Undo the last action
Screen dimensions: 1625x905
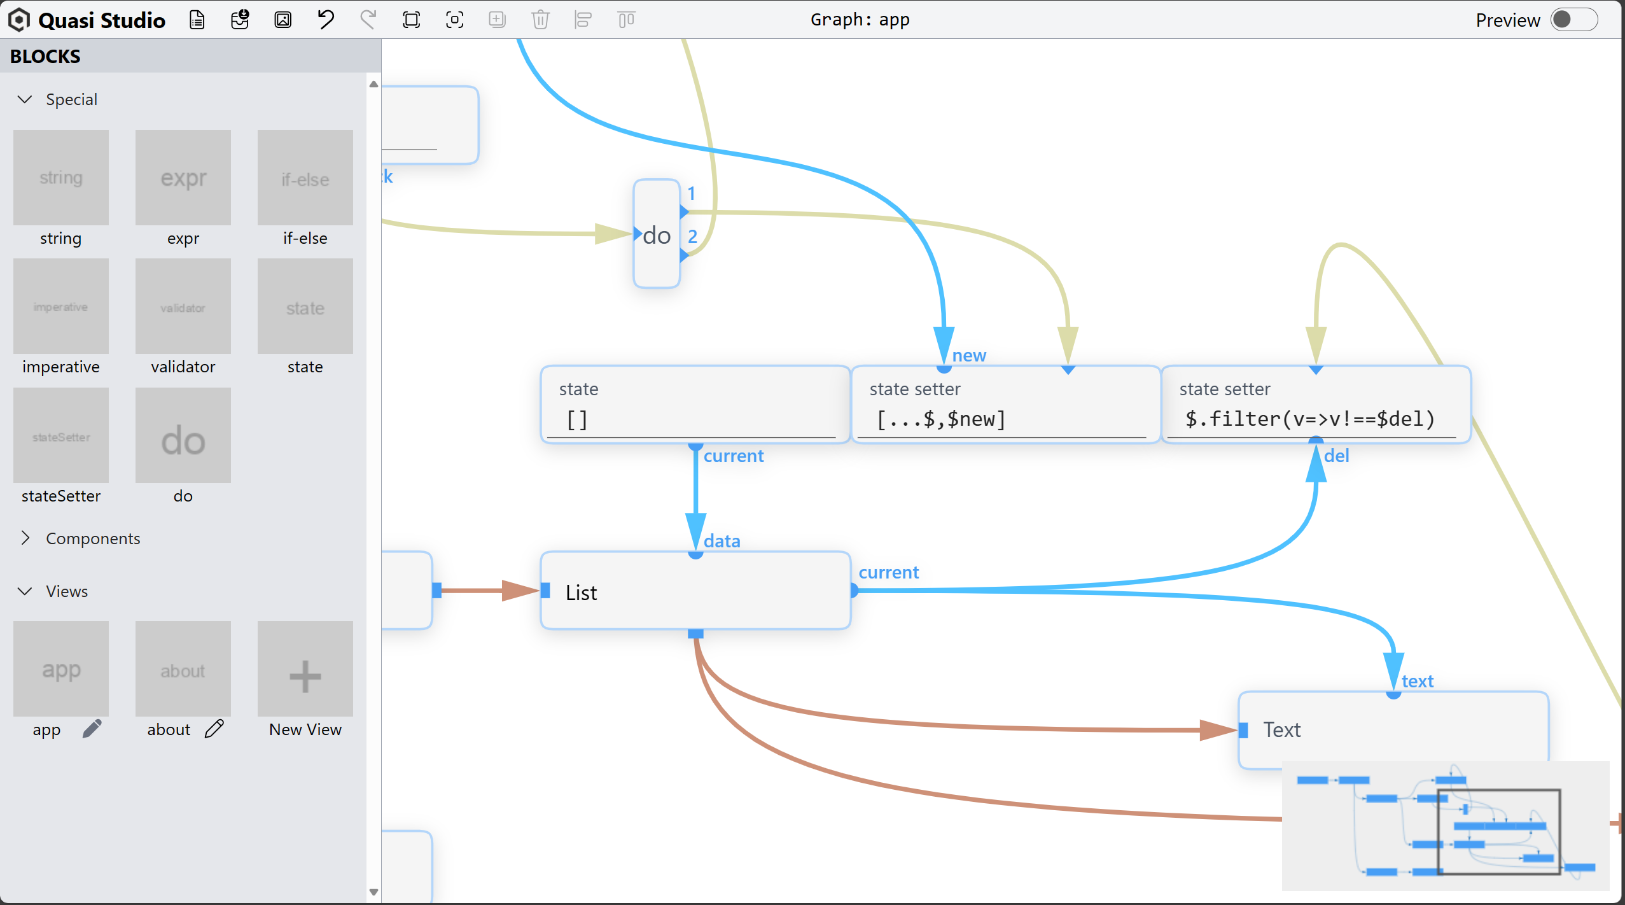point(326,20)
